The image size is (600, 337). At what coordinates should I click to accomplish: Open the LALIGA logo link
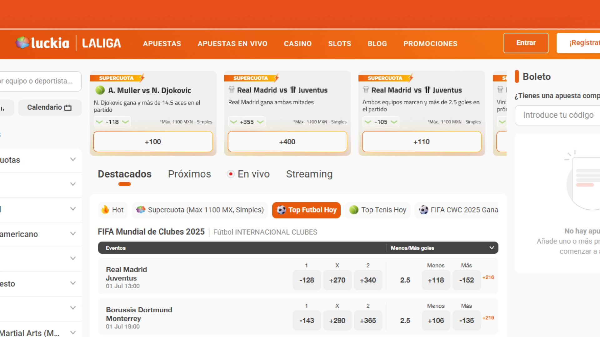(x=101, y=43)
